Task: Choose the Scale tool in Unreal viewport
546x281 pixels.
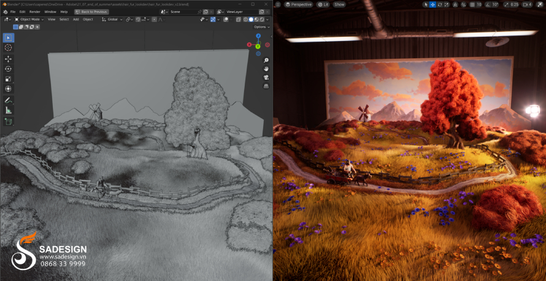Action: [447, 4]
